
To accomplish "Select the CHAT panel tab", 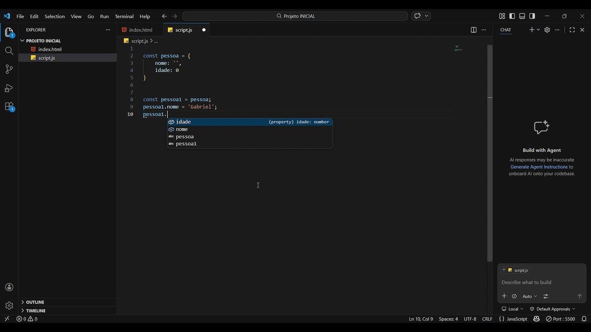I will pos(506,30).
